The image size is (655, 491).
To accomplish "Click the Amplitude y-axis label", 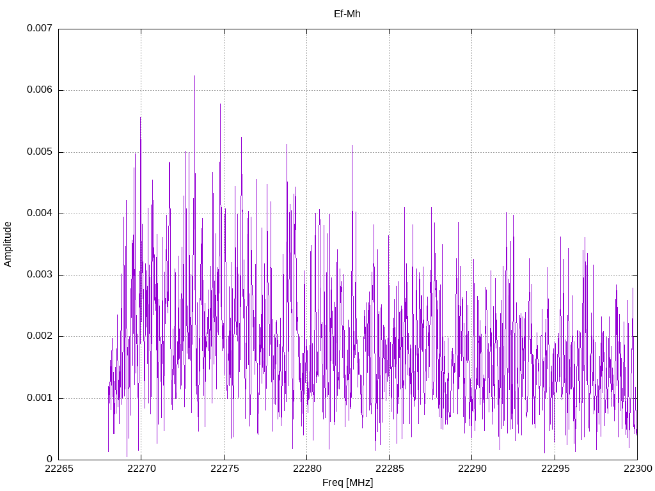I will coord(8,244).
